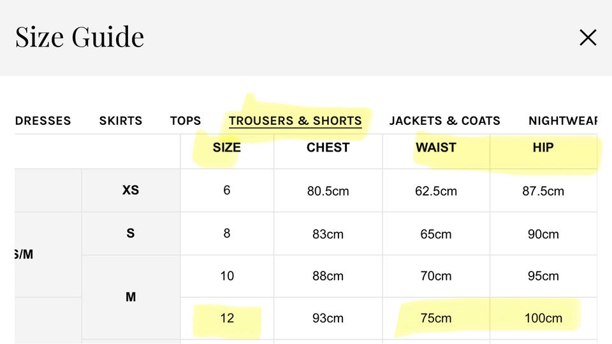The width and height of the screenshot is (612, 344).
Task: Click the HIP column header
Action: pyautogui.click(x=543, y=148)
